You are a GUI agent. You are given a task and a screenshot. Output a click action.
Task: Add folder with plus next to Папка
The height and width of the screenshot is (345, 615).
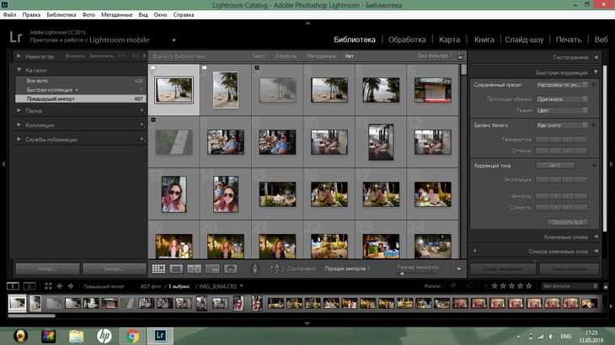[142, 110]
